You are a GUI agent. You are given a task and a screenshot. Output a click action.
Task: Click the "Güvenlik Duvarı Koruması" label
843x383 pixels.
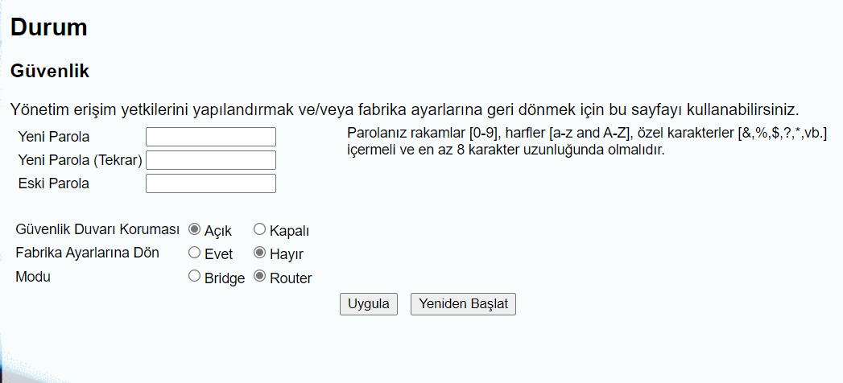97,229
